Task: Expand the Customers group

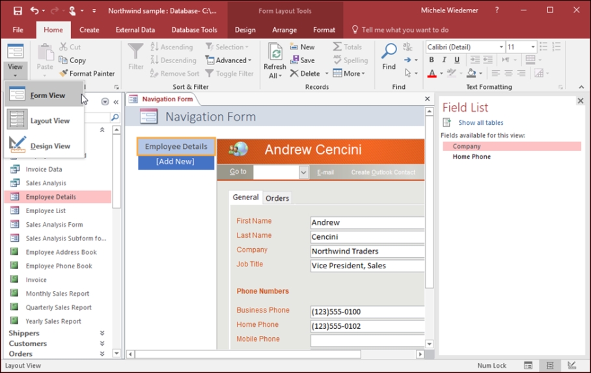Action: [102, 343]
